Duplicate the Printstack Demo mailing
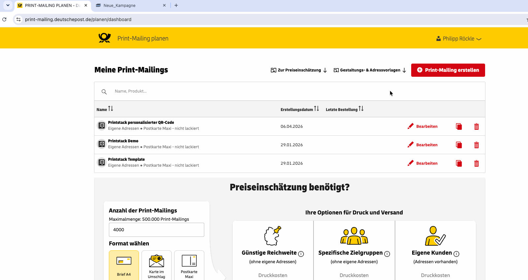This screenshot has height=280, width=528. point(459,145)
